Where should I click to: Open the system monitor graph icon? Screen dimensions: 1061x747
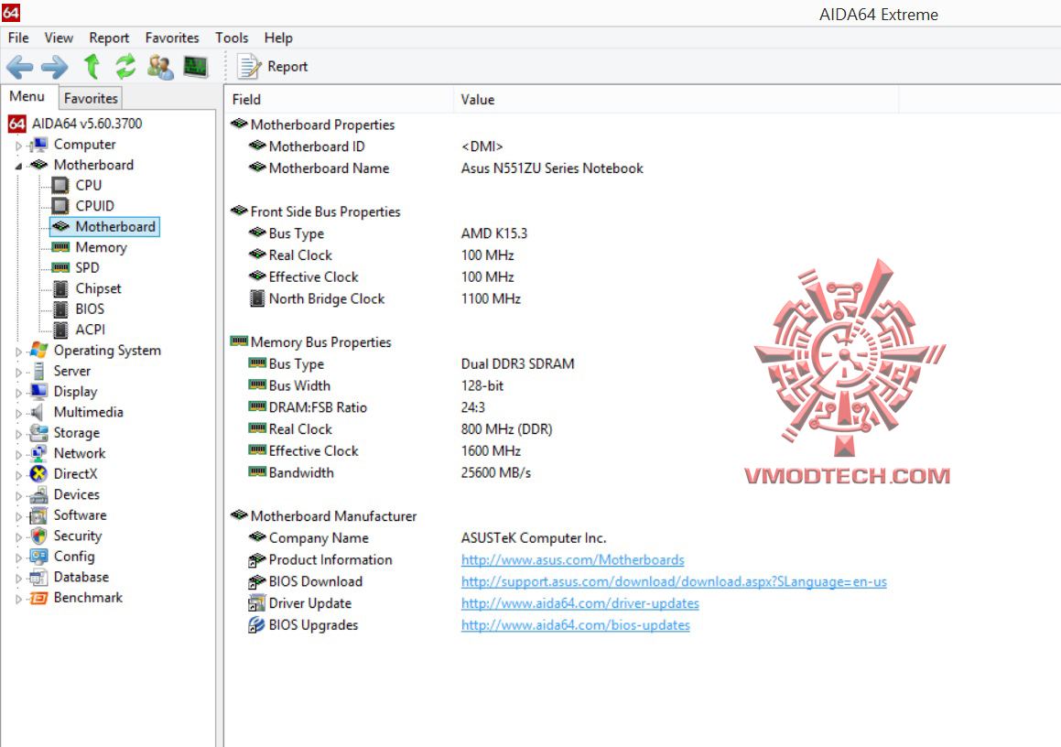coord(196,66)
